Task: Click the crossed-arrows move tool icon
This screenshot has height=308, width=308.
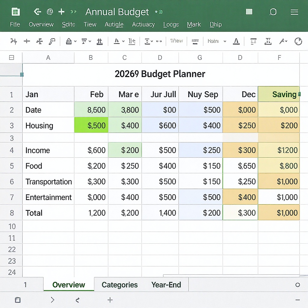Action: (39, 41)
